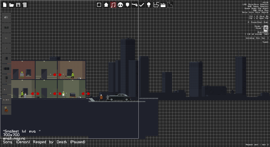Select the zombie with gun in upper-right room
This screenshot has width=270, height=147.
(73, 75)
